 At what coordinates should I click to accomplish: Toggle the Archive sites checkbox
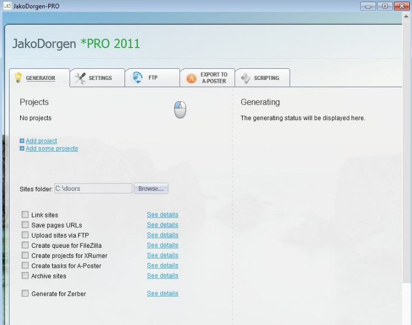[25, 275]
